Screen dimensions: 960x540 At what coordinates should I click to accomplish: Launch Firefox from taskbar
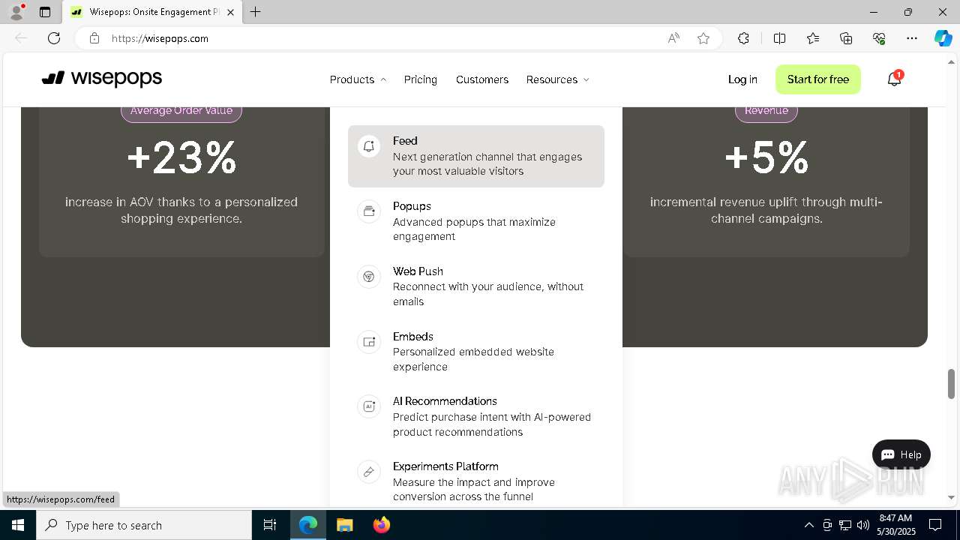click(381, 525)
